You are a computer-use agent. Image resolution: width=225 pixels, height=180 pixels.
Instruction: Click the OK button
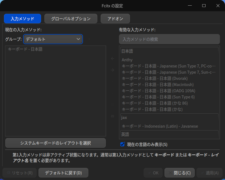point(153,173)
